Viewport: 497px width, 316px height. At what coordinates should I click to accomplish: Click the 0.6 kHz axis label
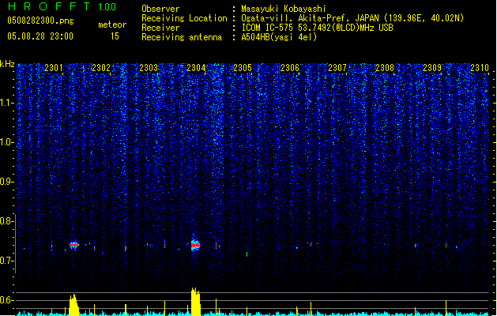tap(7, 300)
